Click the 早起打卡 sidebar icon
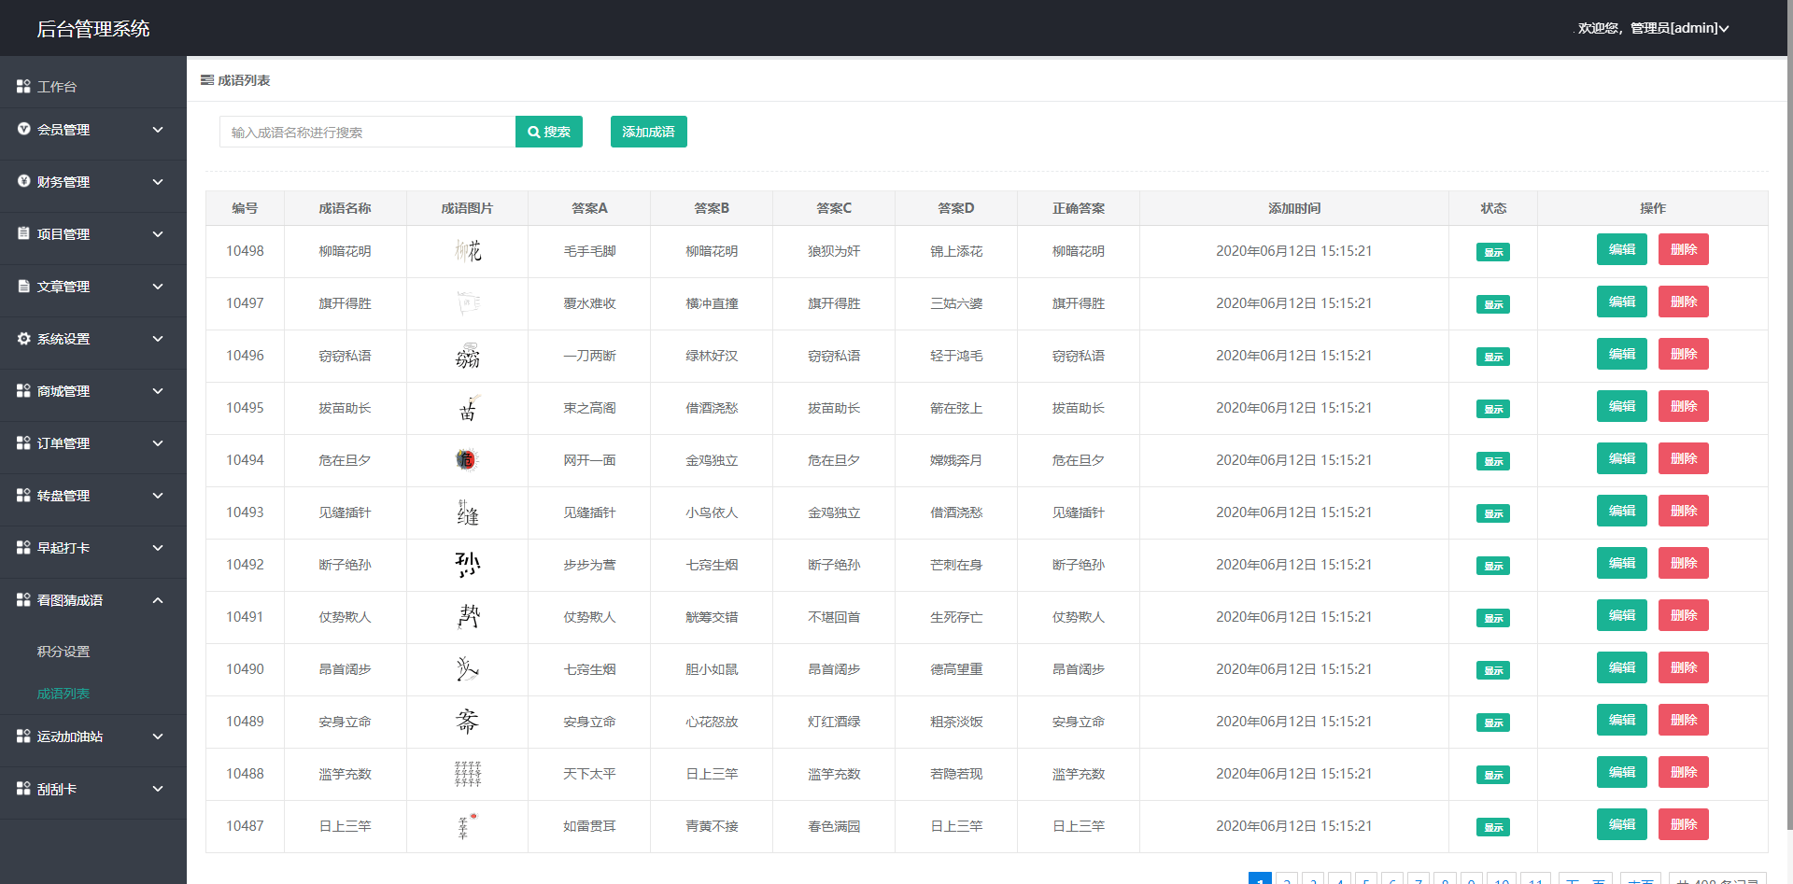1793x884 pixels. [x=23, y=547]
